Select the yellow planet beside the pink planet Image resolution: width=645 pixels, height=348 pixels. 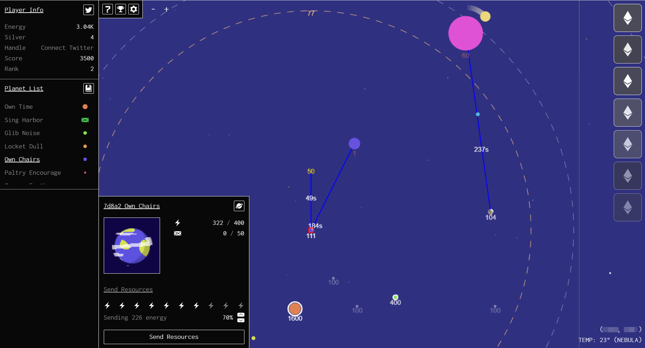point(485,16)
